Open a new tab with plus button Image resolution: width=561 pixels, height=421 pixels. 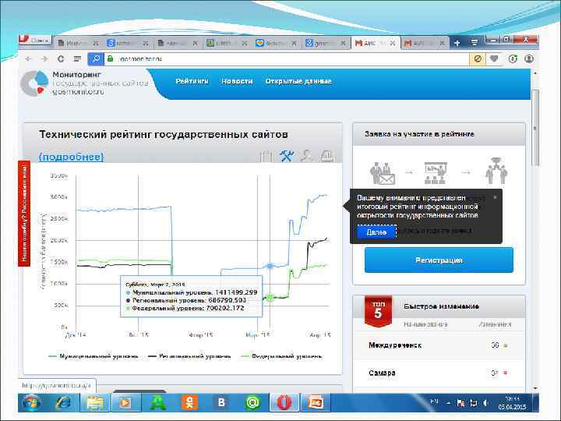(457, 43)
